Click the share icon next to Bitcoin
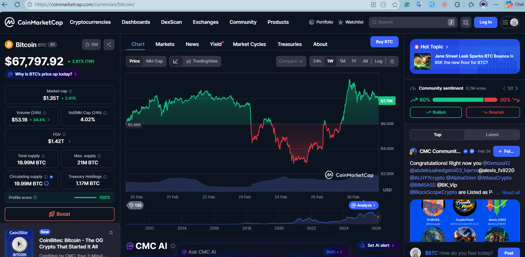This screenshot has width=525, height=257. (109, 45)
